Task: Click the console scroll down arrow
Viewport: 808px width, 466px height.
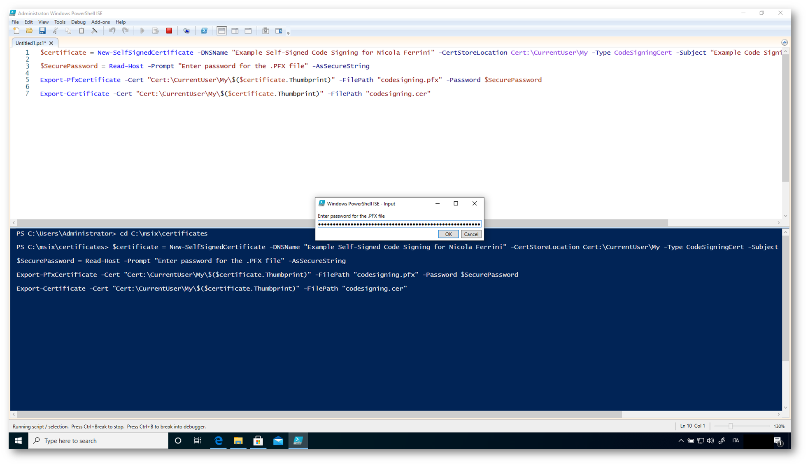Action: point(786,408)
